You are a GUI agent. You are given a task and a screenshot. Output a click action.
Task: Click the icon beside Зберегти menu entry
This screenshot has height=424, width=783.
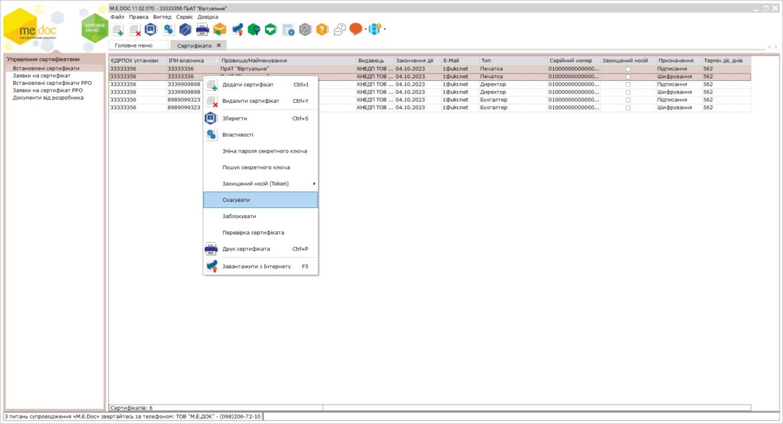pyautogui.click(x=211, y=118)
